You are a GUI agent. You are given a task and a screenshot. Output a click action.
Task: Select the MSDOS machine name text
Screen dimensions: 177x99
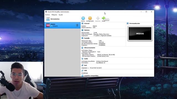click(x=53, y=24)
